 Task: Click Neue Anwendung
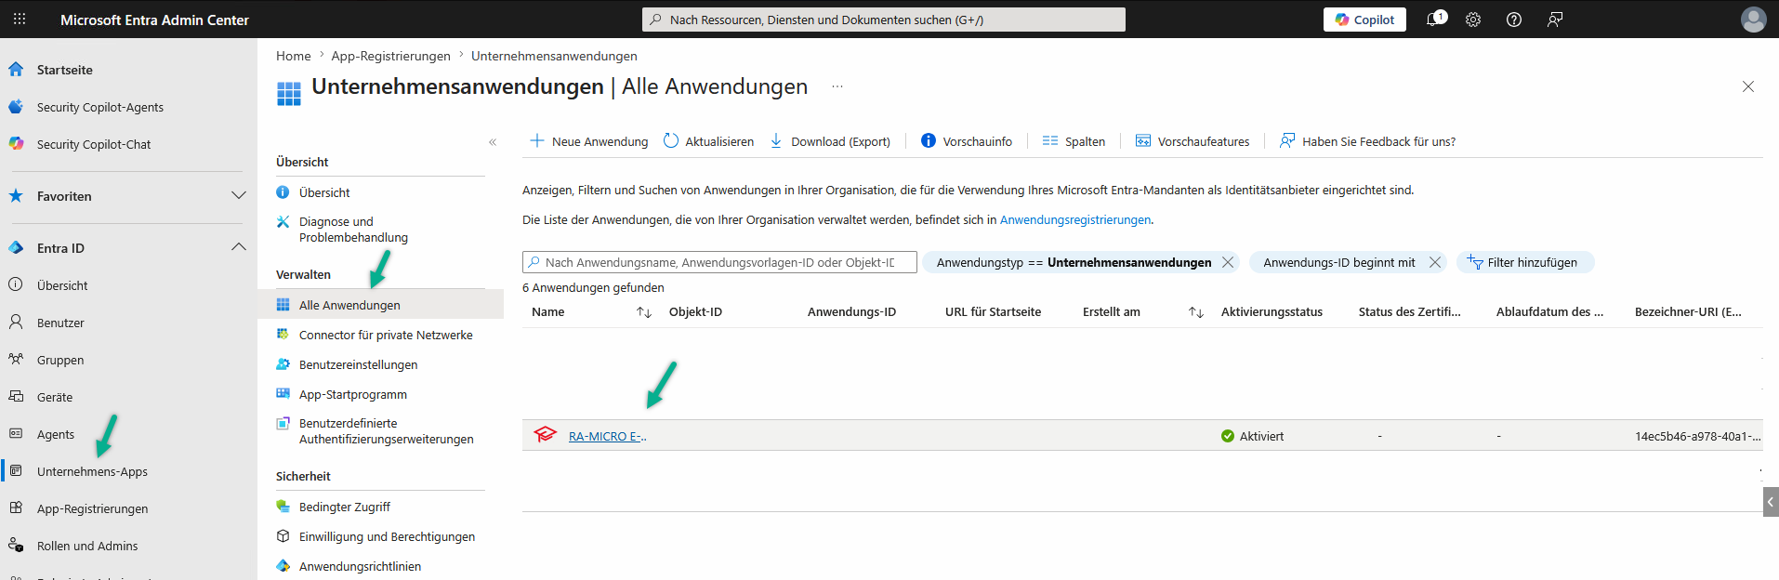point(588,141)
